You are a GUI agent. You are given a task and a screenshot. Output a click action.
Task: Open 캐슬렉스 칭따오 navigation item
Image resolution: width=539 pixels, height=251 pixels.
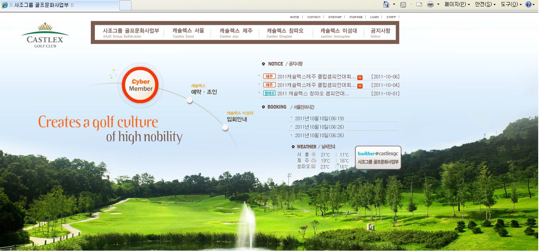click(x=285, y=33)
